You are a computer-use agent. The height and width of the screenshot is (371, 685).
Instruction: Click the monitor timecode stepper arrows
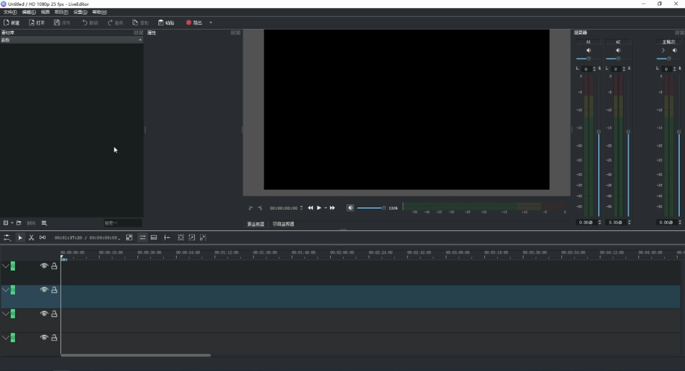[301, 208]
